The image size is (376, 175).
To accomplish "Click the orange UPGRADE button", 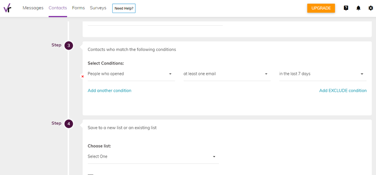I will click(x=321, y=8).
